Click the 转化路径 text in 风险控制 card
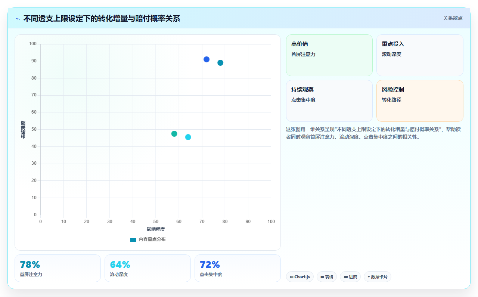This screenshot has width=478, height=297. coord(391,100)
